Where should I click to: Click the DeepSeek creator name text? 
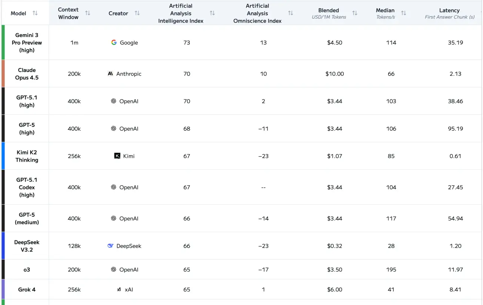point(129,246)
